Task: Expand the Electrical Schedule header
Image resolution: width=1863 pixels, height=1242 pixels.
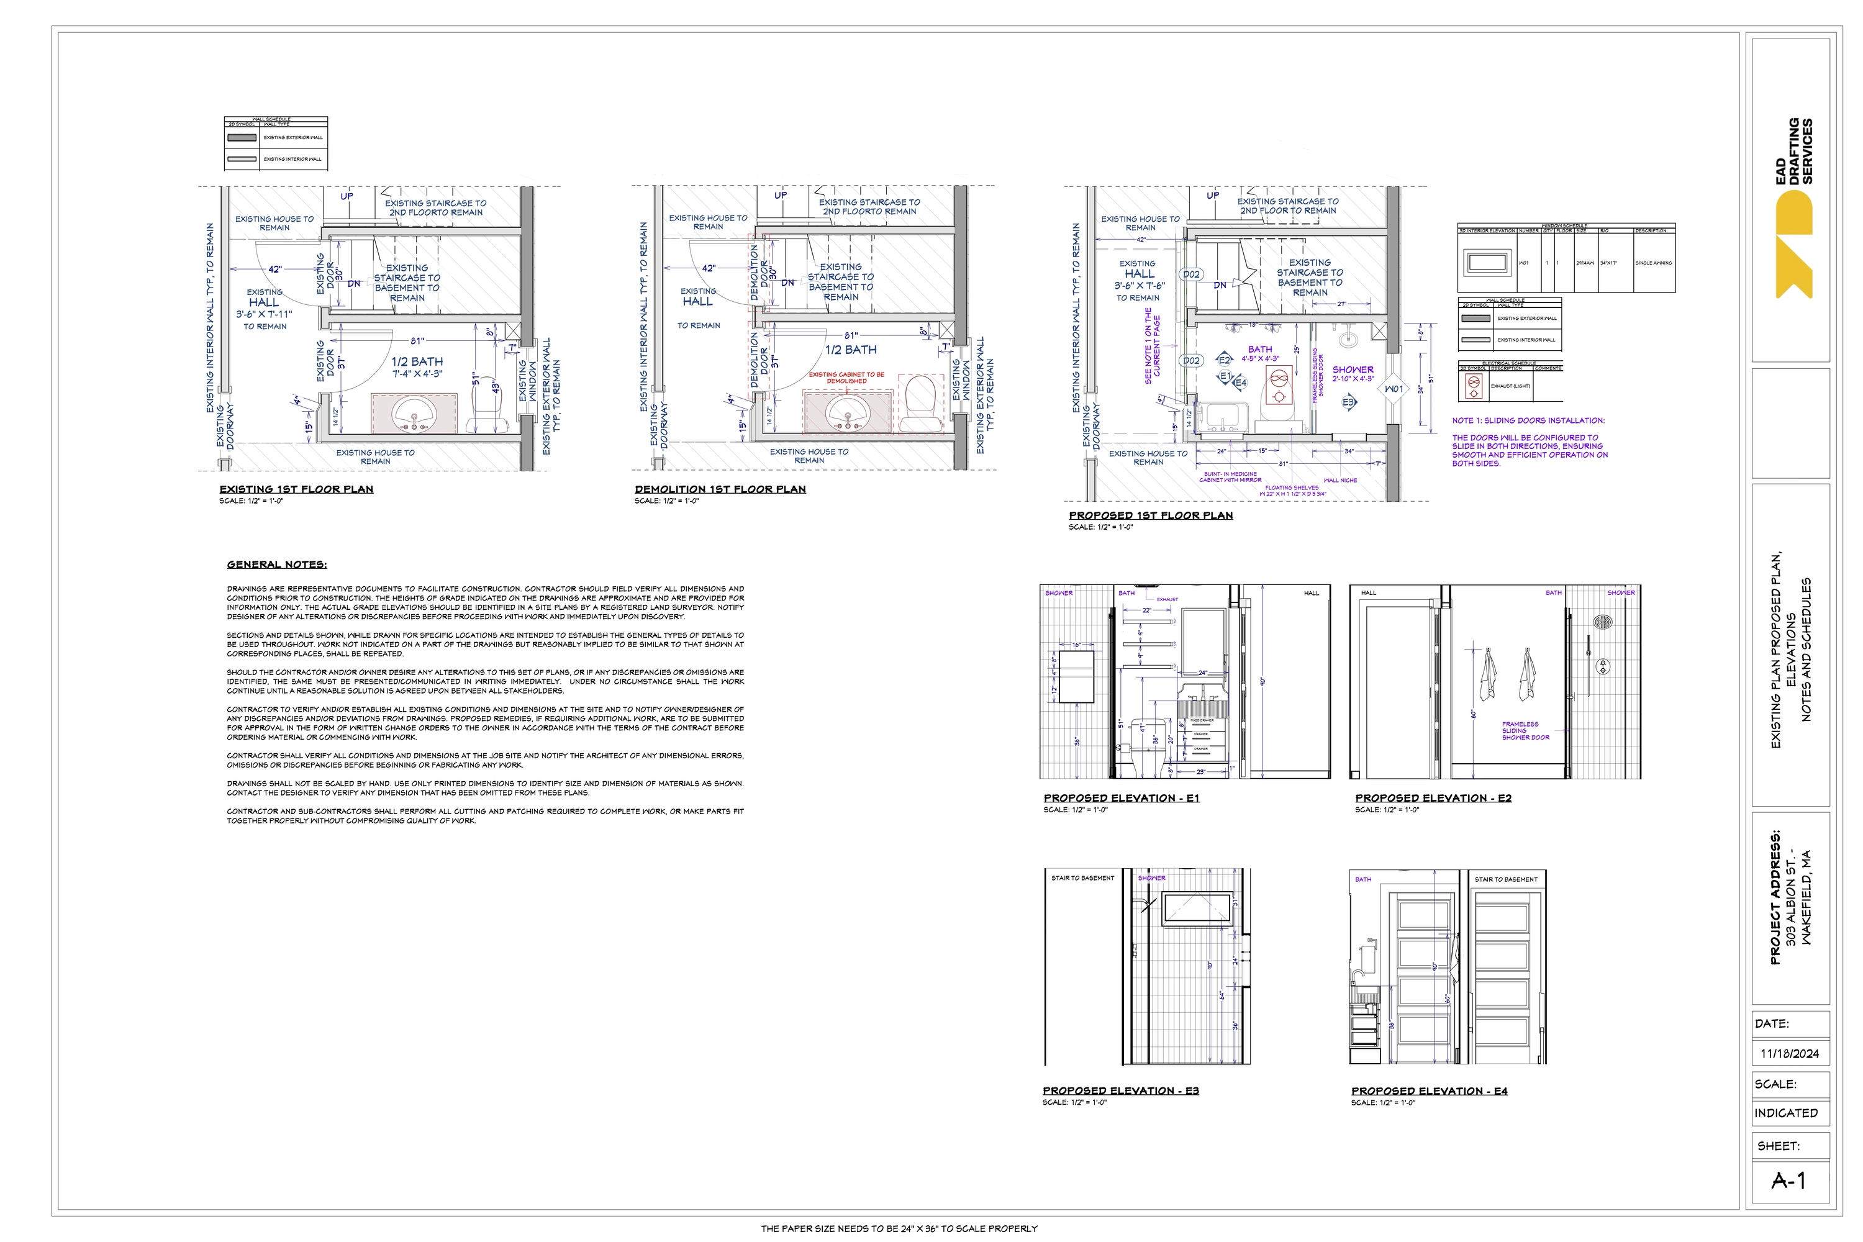Action: coord(1510,363)
